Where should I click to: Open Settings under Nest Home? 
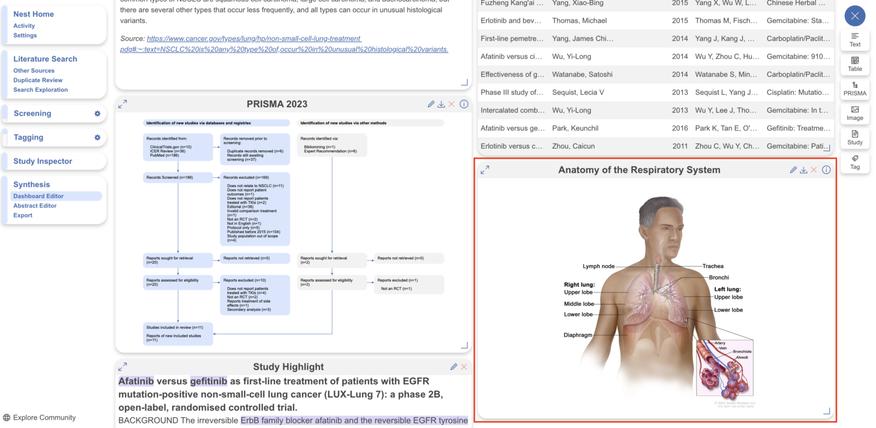click(x=25, y=35)
